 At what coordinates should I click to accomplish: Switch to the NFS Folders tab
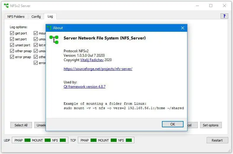point(16,17)
